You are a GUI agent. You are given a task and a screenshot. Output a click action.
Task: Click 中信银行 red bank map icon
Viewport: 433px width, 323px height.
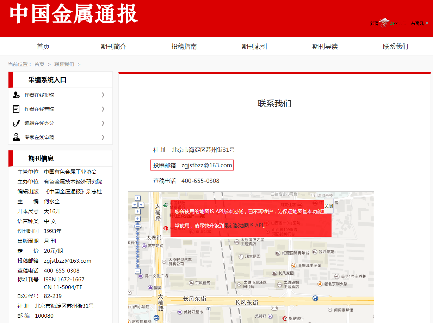[x=166, y=228]
